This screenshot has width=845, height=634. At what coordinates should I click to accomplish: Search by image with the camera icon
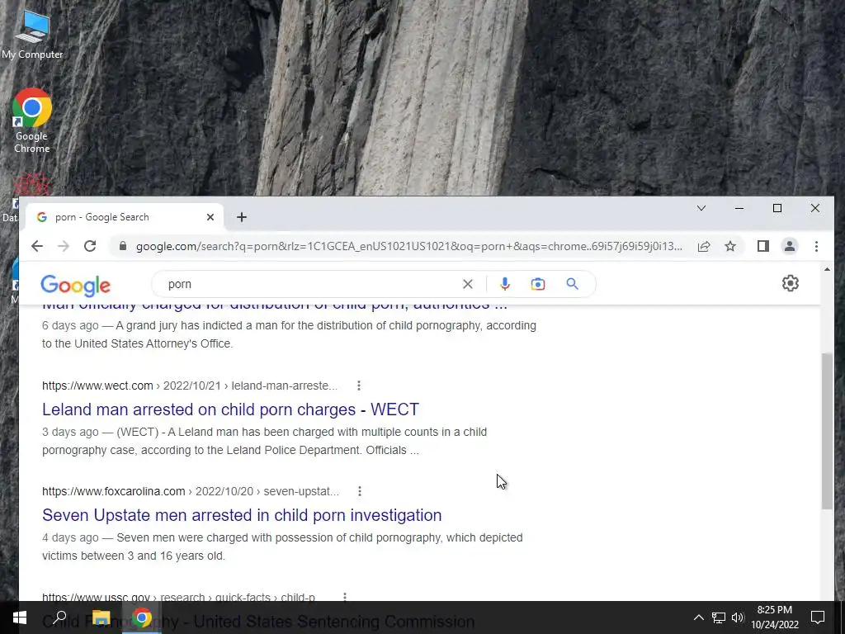tap(538, 284)
